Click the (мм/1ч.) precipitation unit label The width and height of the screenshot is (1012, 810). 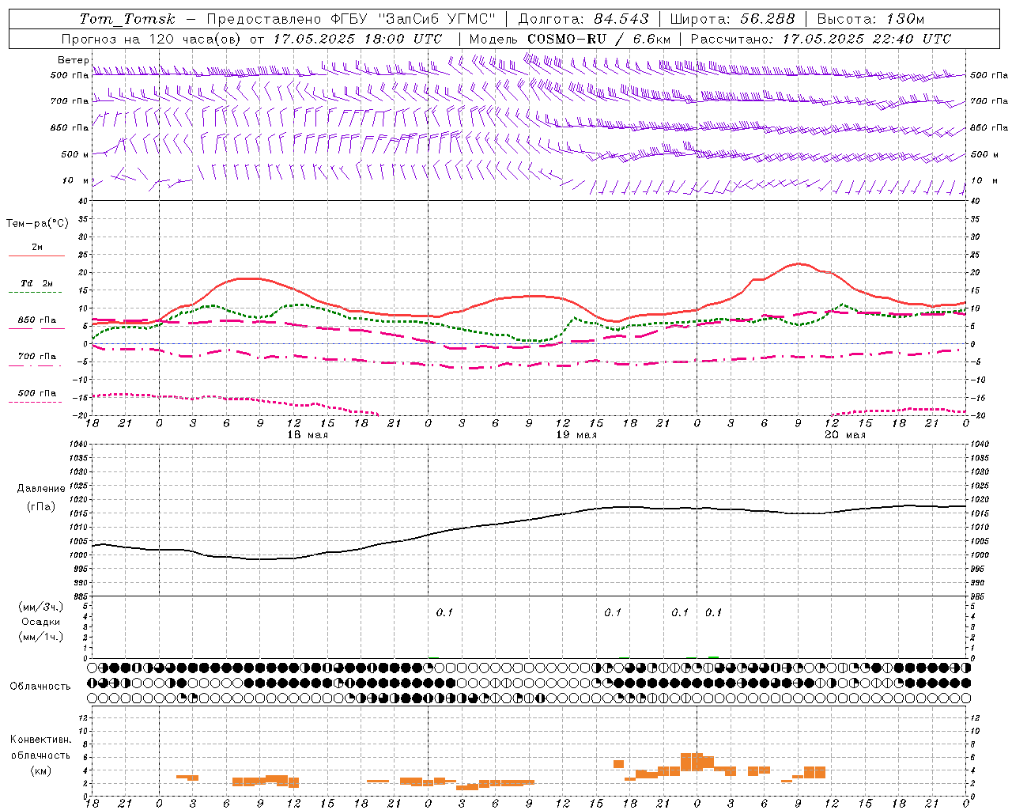(x=41, y=637)
